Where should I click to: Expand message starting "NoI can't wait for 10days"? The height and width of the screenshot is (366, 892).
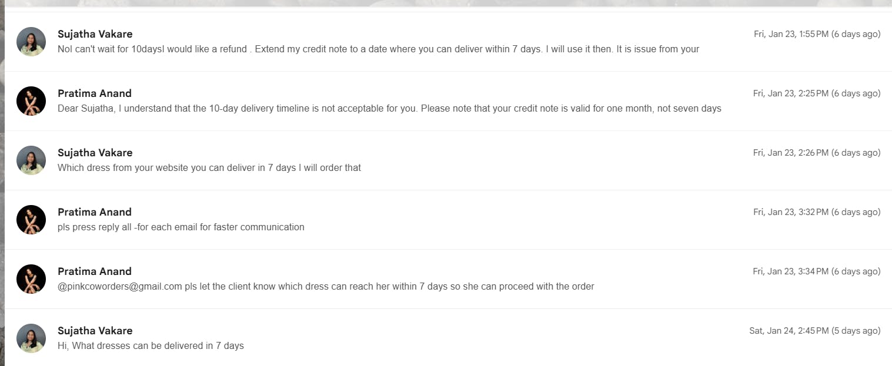coord(378,49)
